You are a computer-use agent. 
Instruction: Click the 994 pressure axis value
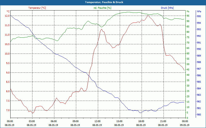[199, 23]
